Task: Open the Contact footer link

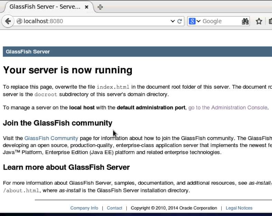Action: click(115, 208)
